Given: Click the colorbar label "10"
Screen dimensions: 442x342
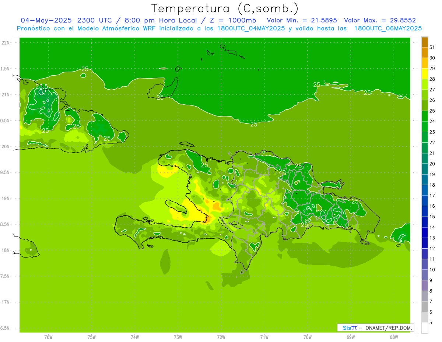Looking at the screenshot, I should (x=432, y=270).
